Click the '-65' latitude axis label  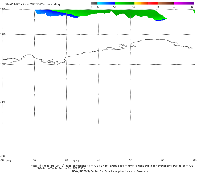pyautogui.click(x=2, y=34)
